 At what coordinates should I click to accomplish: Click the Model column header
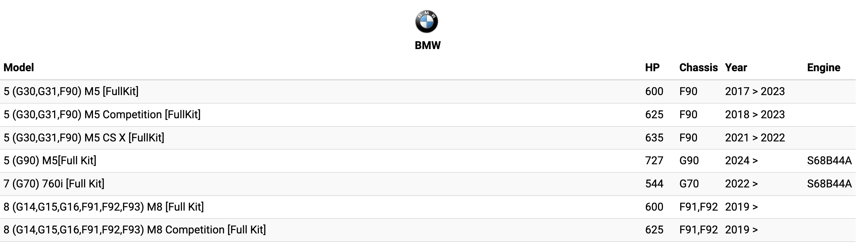click(x=19, y=67)
